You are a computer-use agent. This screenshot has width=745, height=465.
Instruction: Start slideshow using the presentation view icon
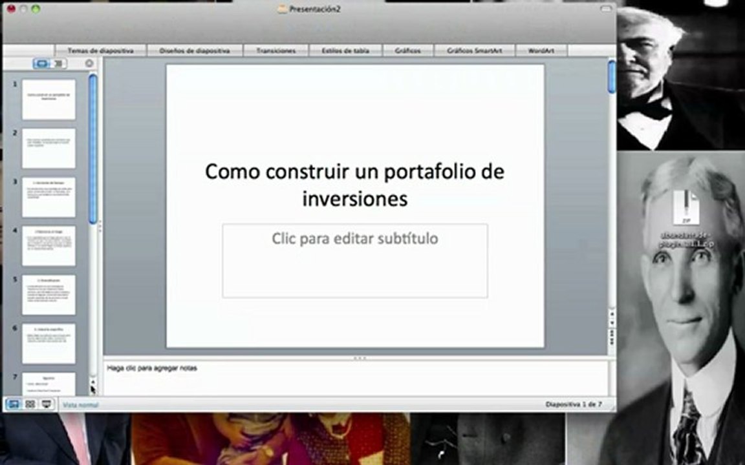coord(47,404)
